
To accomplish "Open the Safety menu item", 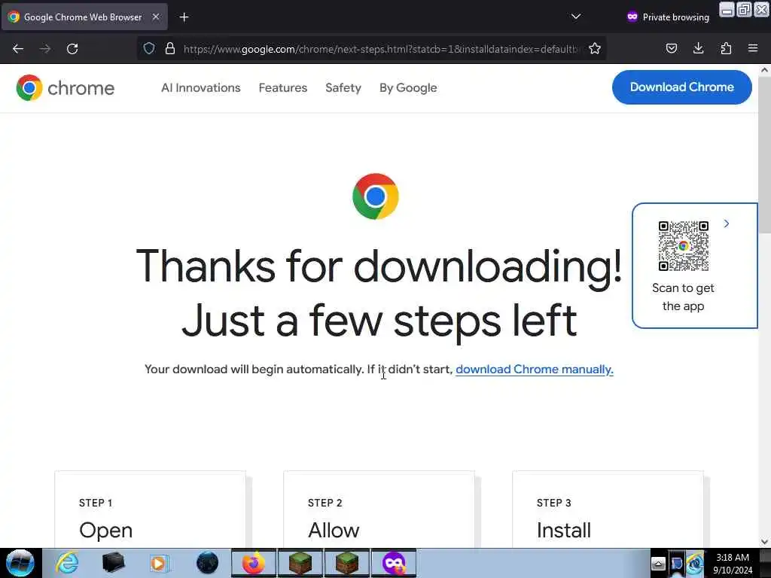I will coord(343,87).
